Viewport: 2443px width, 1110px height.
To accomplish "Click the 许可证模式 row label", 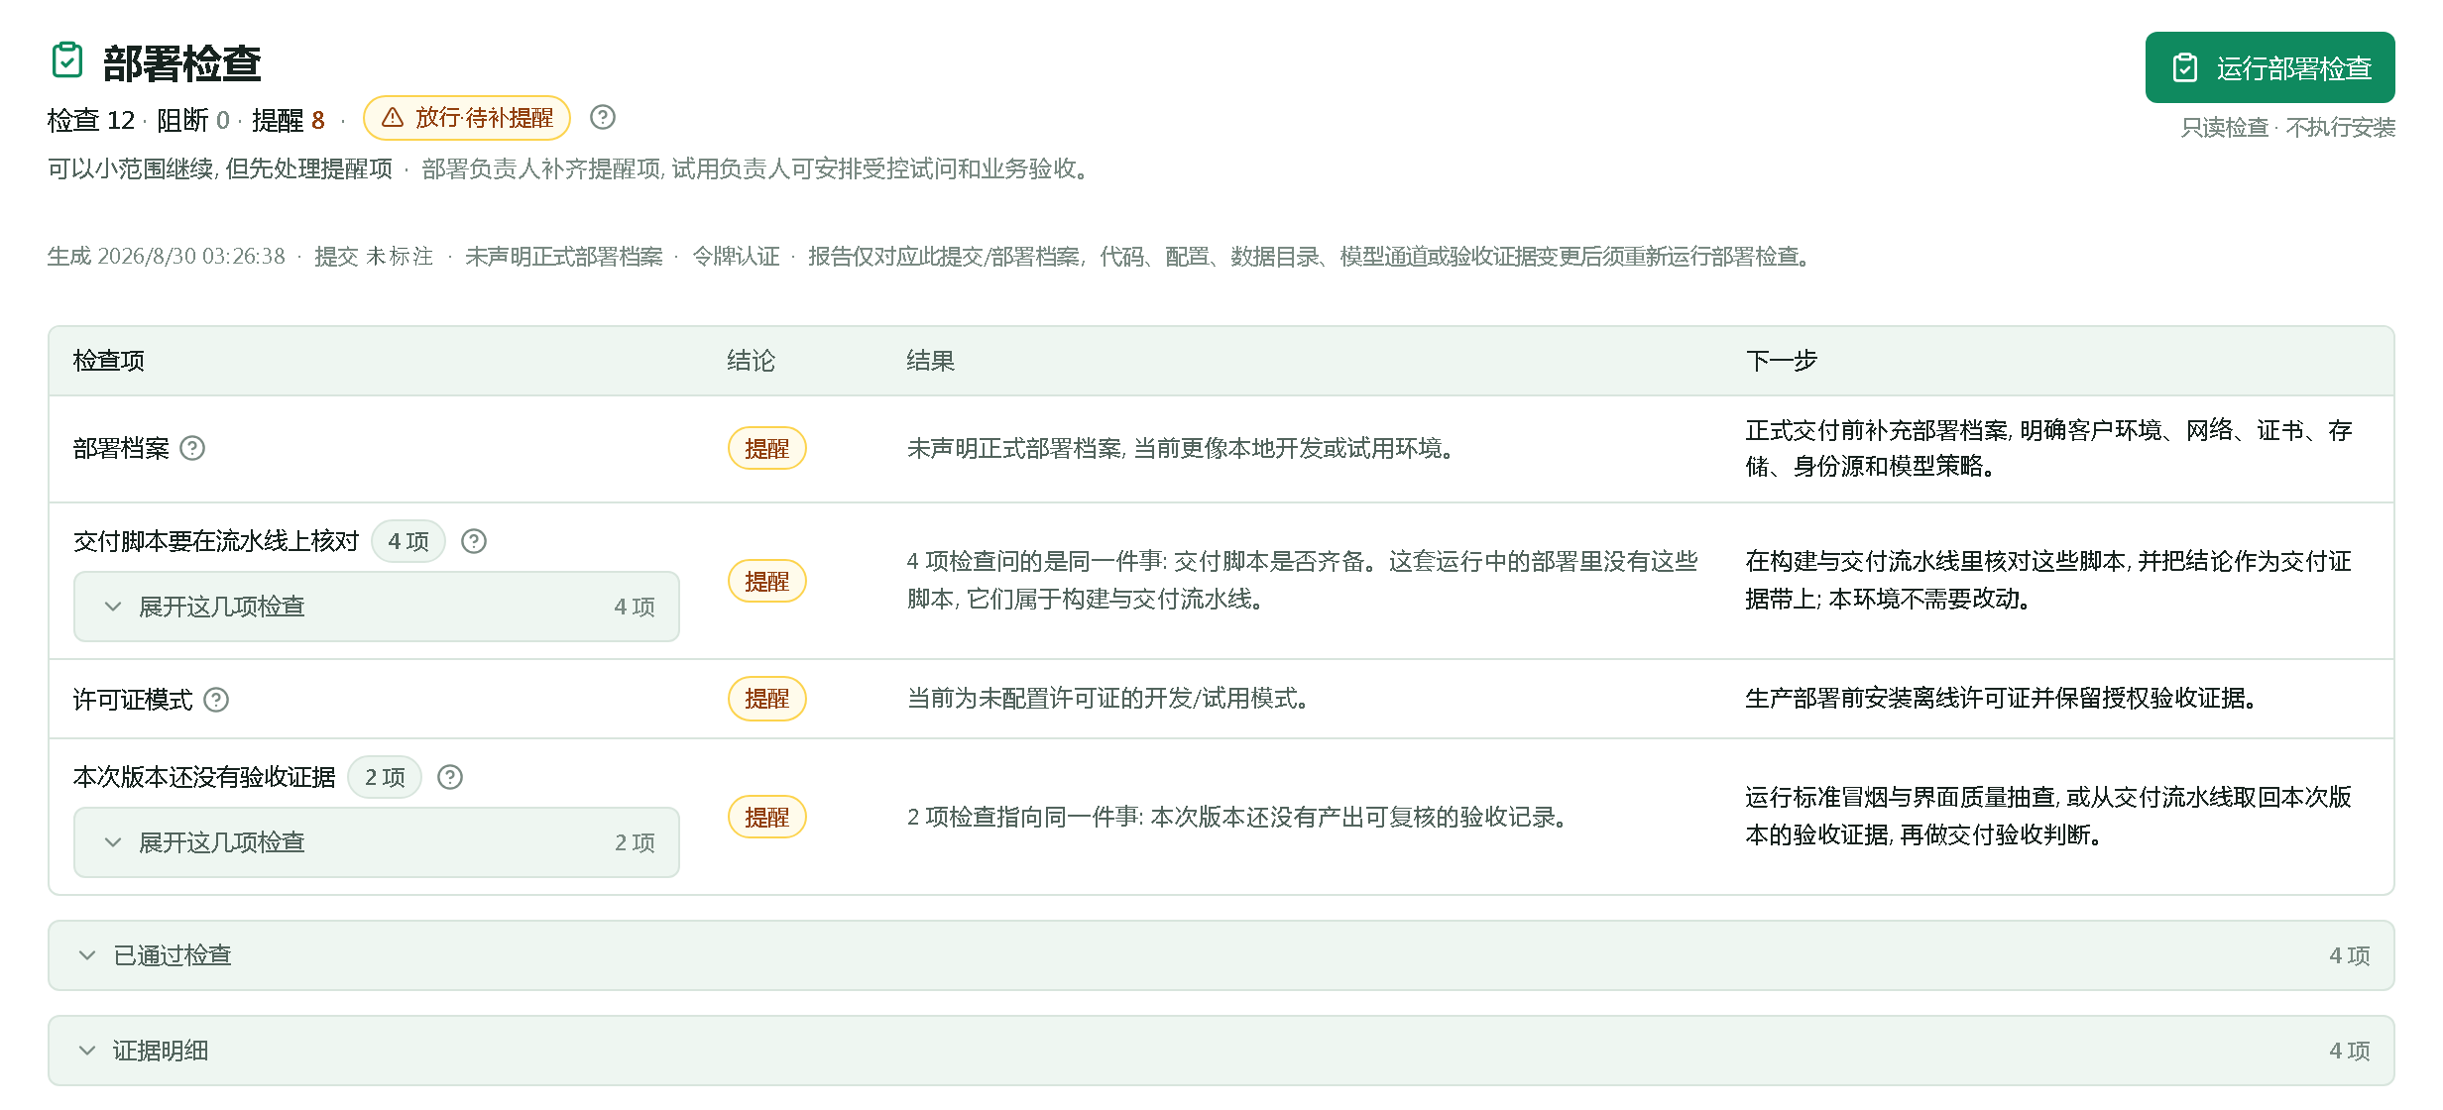I will click(133, 700).
